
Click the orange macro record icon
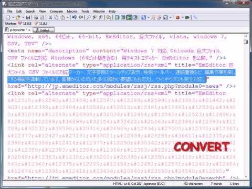point(178,17)
